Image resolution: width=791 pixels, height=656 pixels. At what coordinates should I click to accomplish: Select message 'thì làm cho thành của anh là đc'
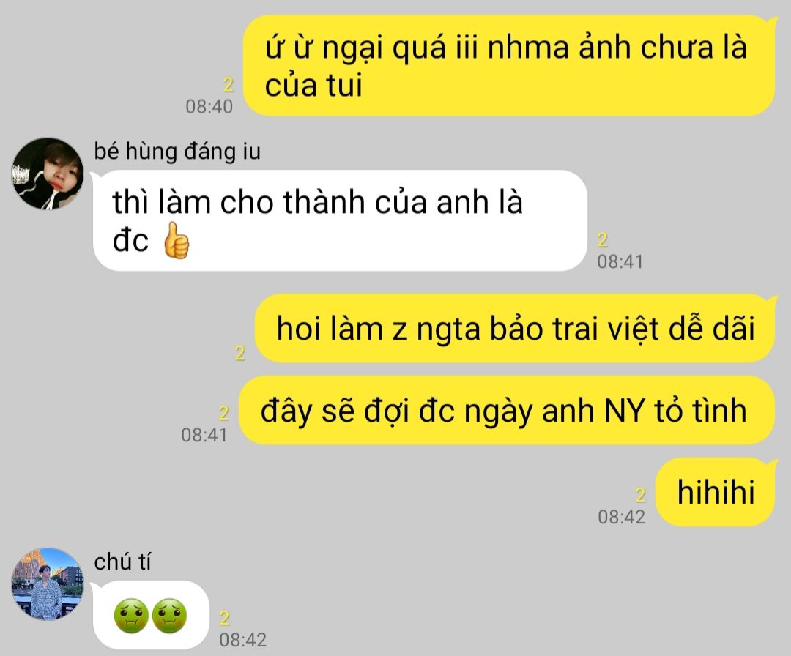click(x=341, y=220)
